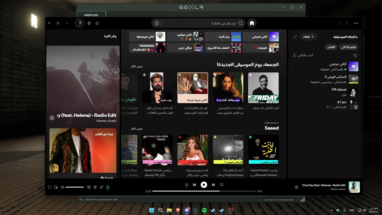The image size is (382, 215).
Task: Open the New Music Friday playlist card
Action: (x=264, y=93)
